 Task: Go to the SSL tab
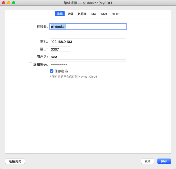tap(94, 14)
